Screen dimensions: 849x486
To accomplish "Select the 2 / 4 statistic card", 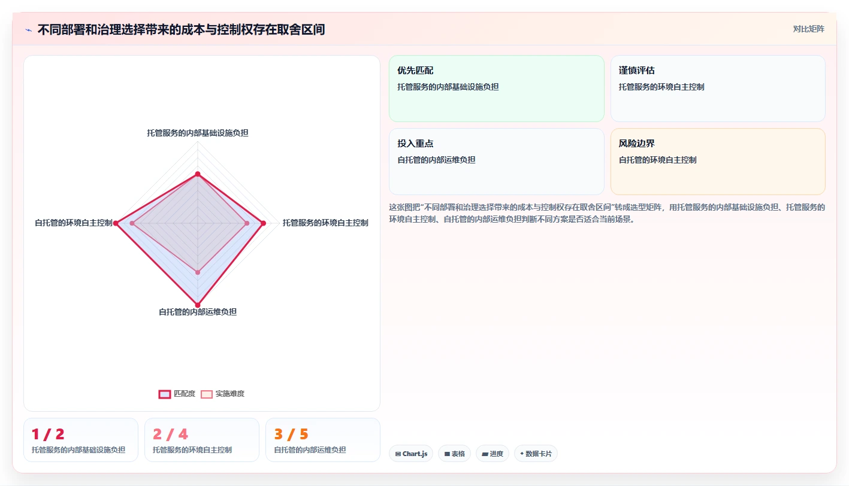I will (202, 440).
